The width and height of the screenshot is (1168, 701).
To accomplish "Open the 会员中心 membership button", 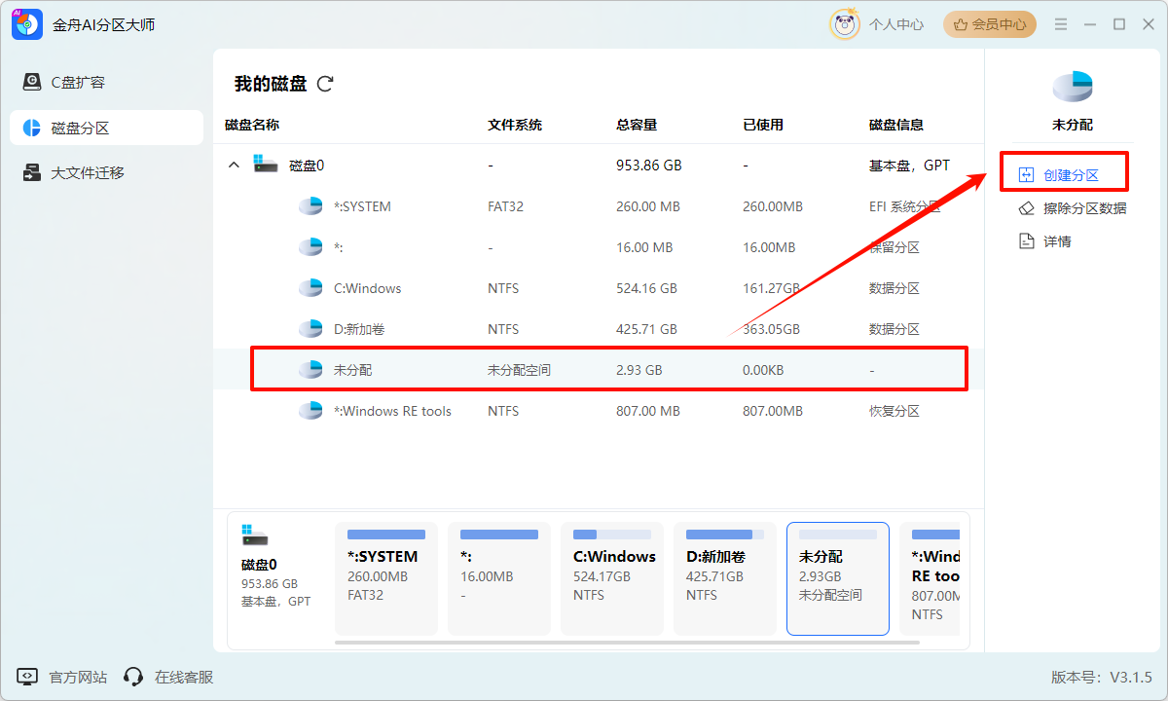I will (x=989, y=24).
